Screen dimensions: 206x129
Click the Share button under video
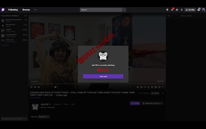(155, 93)
